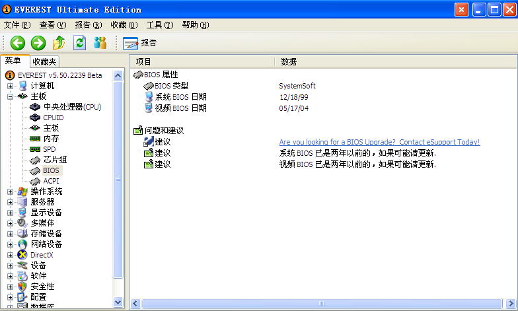This screenshot has height=311, width=518.
Task: Refresh the current page via toolbar
Action: click(x=79, y=43)
